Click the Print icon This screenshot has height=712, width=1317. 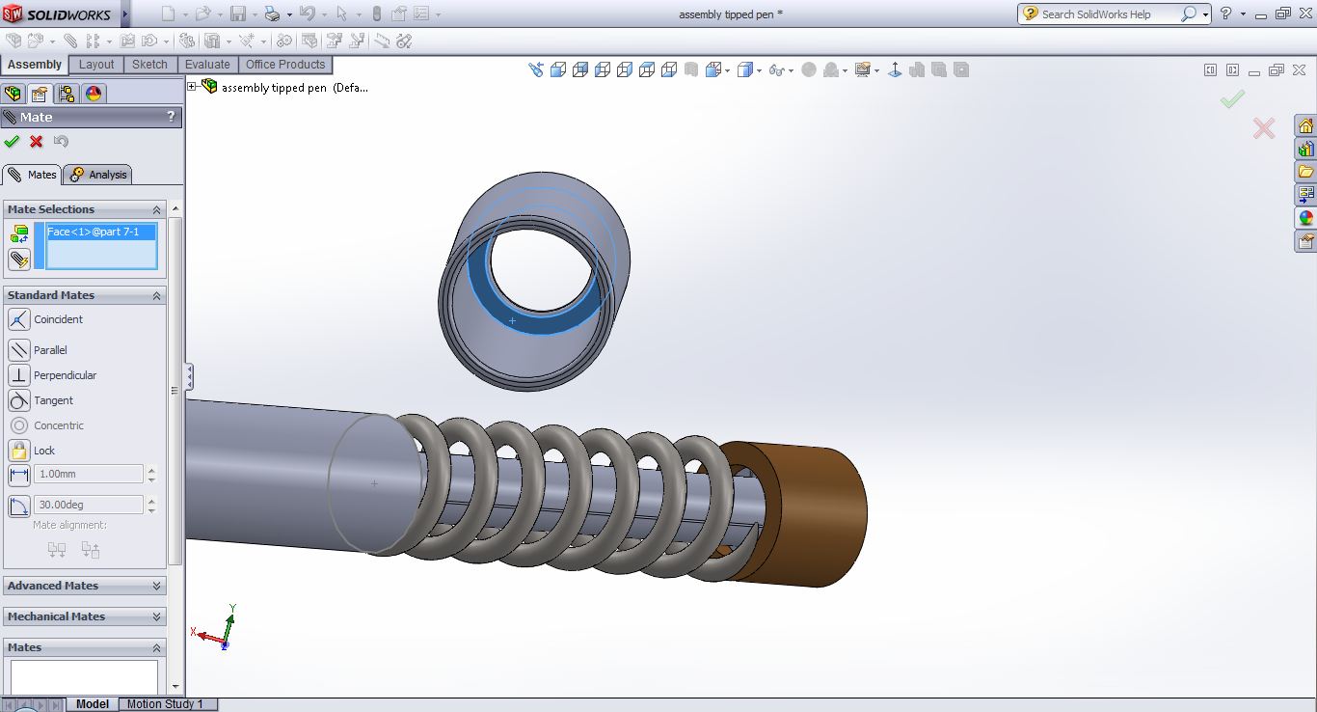(x=272, y=14)
